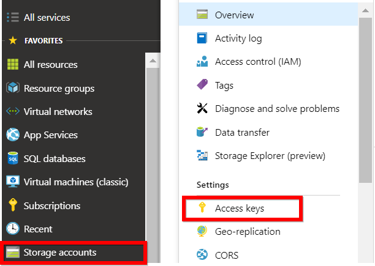The height and width of the screenshot is (266, 375).
Task: Click the Virtual networks icon
Action: 13,111
